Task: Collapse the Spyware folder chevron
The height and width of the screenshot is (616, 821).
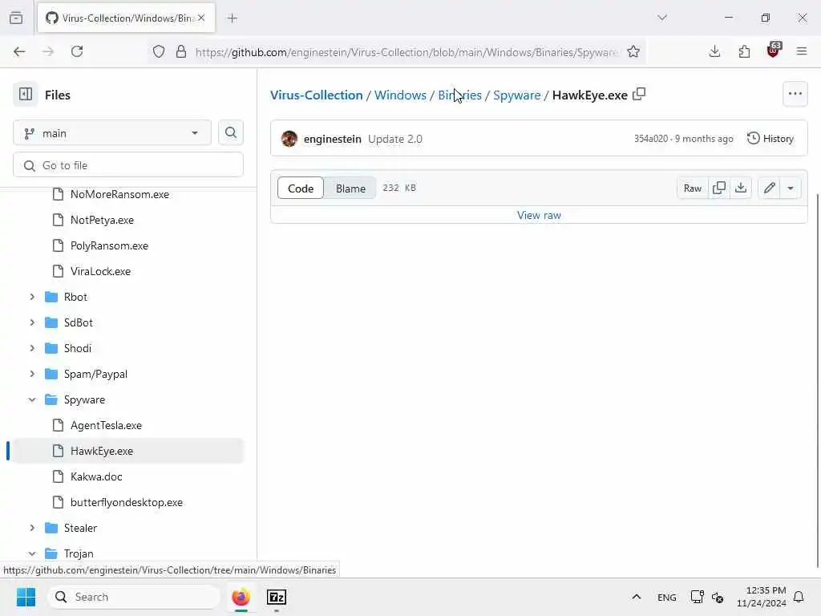Action: coord(32,399)
